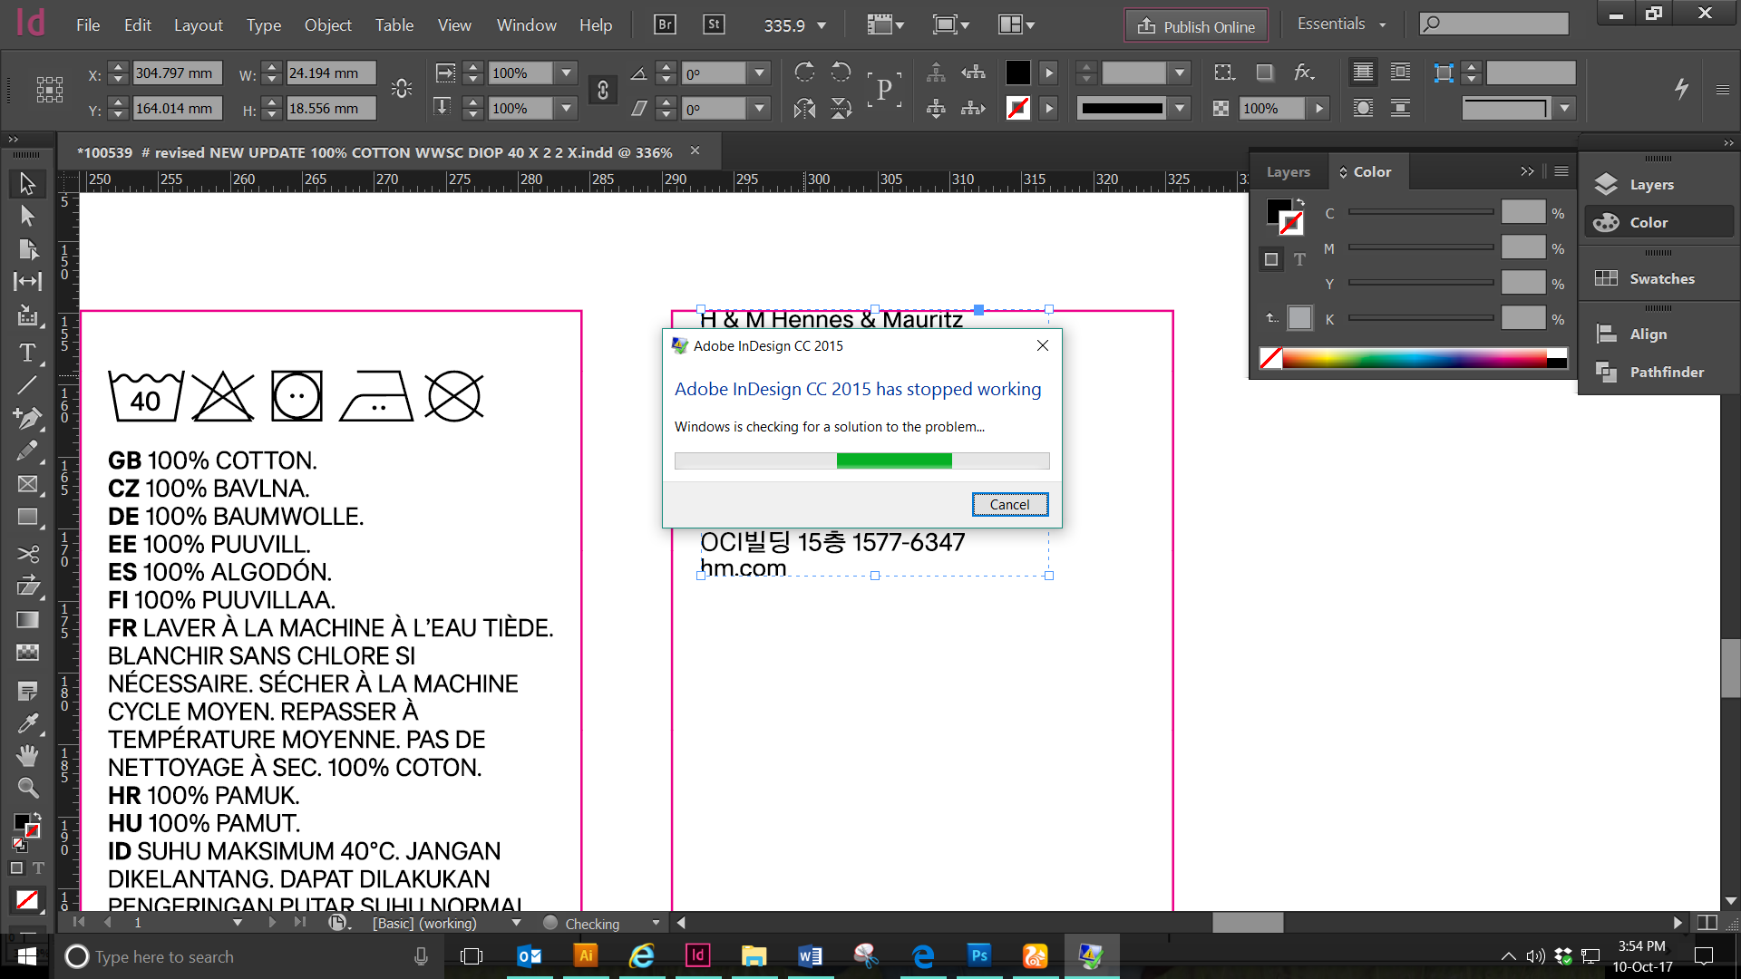Open the Object menu

(x=327, y=25)
